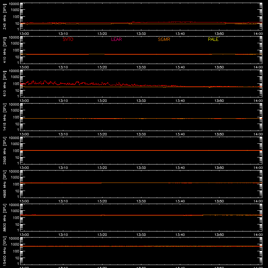The image size is (268, 268).
Task: Select the '8800 MHz [SFU]' axis title
Action: (x=5, y=217)
